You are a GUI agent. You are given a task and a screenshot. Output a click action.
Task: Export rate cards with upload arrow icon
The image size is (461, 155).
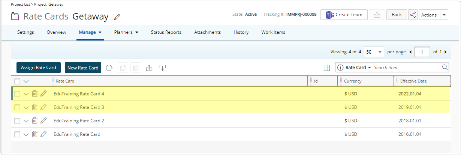click(x=149, y=68)
